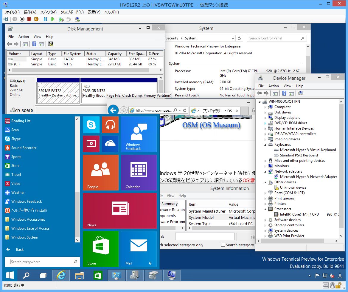Collapse the Processors node
The width and height of the screenshot is (348, 292).
click(x=265, y=209)
